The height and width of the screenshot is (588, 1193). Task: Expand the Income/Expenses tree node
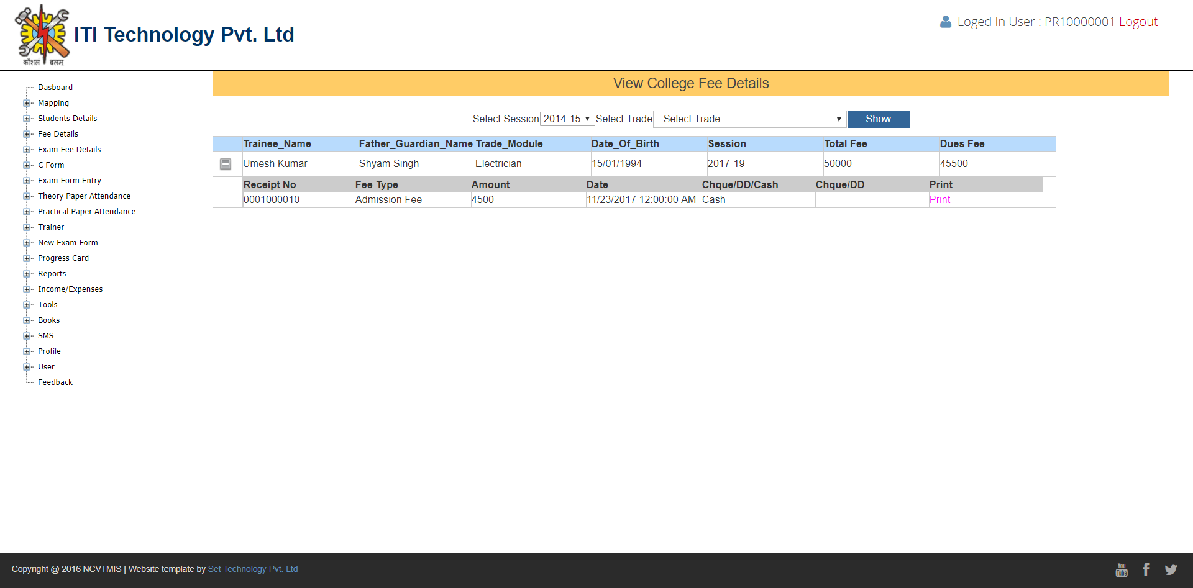click(x=27, y=289)
